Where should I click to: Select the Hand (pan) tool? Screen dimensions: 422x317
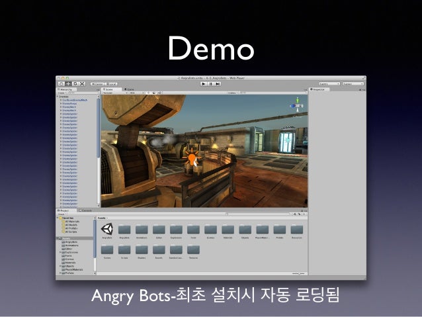62,84
